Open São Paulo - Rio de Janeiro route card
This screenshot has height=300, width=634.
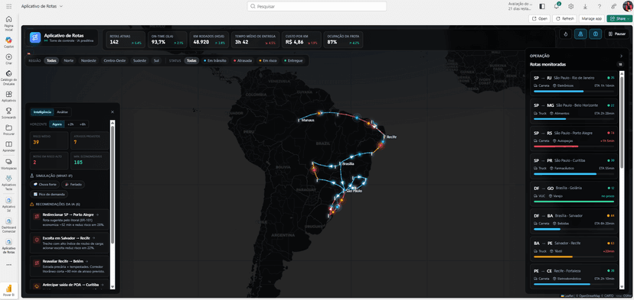coord(574,83)
